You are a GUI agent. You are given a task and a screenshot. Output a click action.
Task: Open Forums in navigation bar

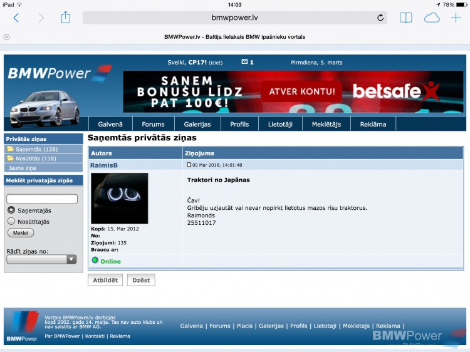point(153,124)
